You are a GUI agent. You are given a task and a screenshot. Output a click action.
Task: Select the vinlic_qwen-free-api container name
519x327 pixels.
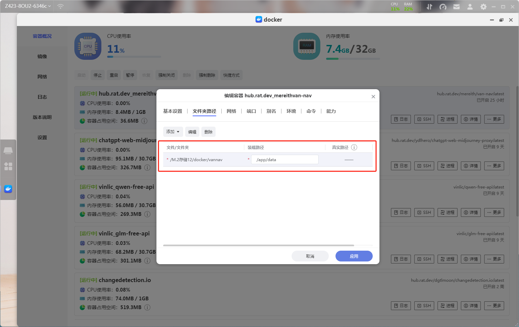[126, 187]
